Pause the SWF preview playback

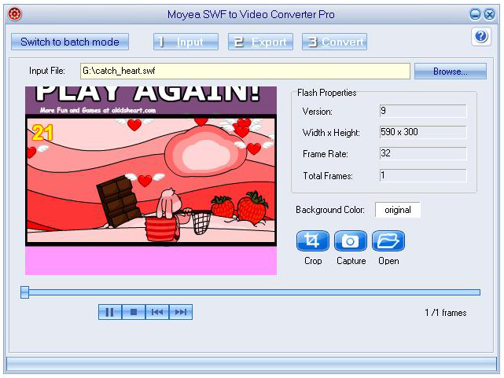pos(110,312)
